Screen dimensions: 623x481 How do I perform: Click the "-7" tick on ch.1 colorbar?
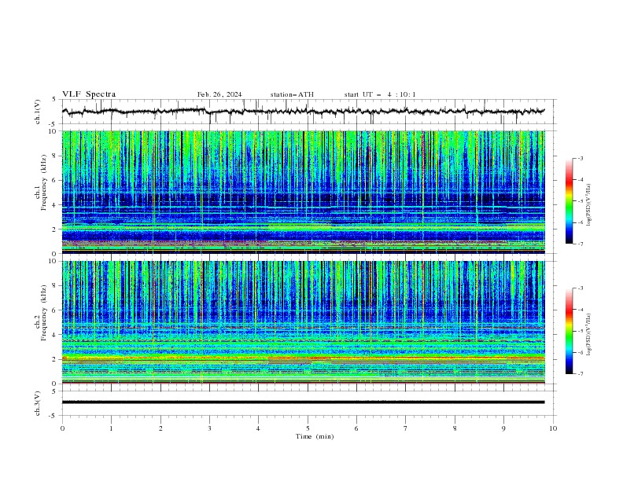click(x=581, y=244)
